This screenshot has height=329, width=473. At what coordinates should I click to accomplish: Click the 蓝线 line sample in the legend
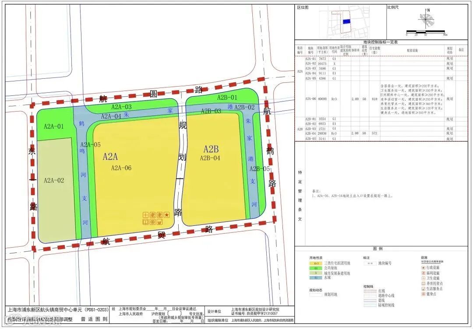(x=370, y=301)
